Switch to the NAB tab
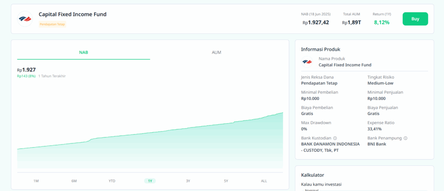444x191 pixels. pyautogui.click(x=84, y=53)
